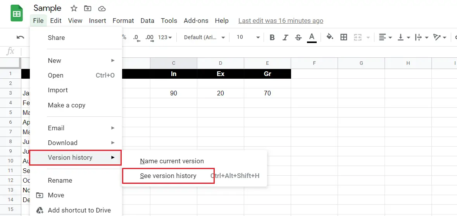Decrease decimal places button
The height and width of the screenshot is (216, 457).
point(136,37)
